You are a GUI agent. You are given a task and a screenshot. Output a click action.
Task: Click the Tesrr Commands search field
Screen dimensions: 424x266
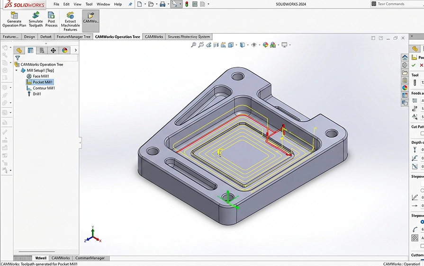click(397, 4)
